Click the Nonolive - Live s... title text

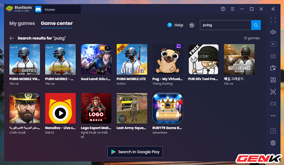pos(60,128)
